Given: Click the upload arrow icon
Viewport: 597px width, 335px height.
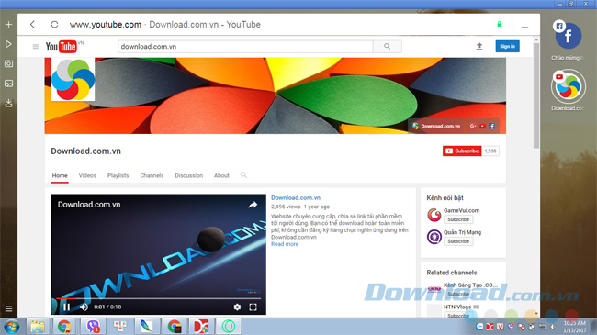Looking at the screenshot, I should click(479, 46).
